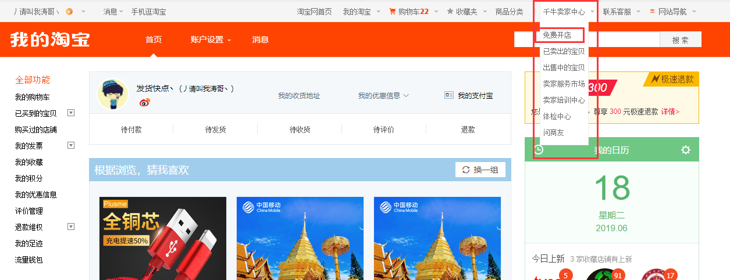Select 卖家培训中心 menu entry
This screenshot has height=280, width=730.
tap(564, 100)
